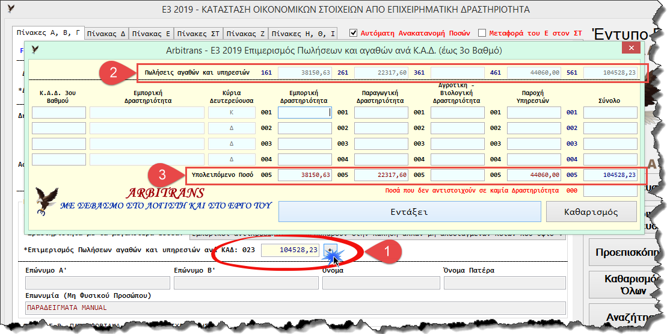The image size is (667, 334).
Task: Click the Παροχή Υπηρεσιών field in row 002
Action: 534,128
